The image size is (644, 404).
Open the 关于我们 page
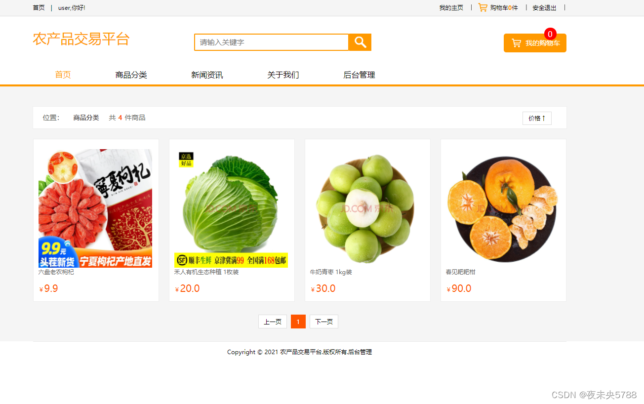(x=283, y=75)
